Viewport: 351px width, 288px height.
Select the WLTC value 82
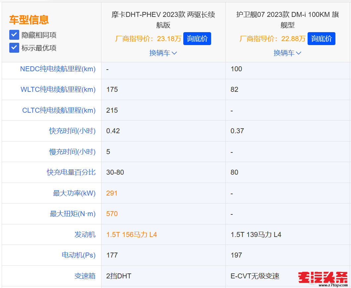click(234, 89)
